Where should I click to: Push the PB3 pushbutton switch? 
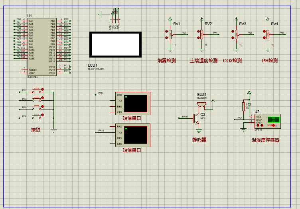pyautogui.click(x=37, y=91)
